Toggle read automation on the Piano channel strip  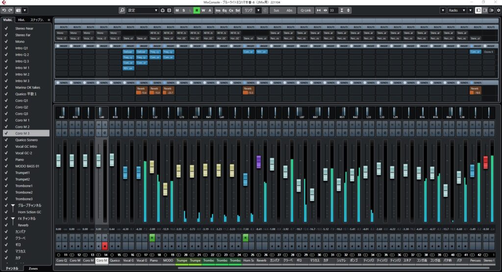tap(152, 238)
